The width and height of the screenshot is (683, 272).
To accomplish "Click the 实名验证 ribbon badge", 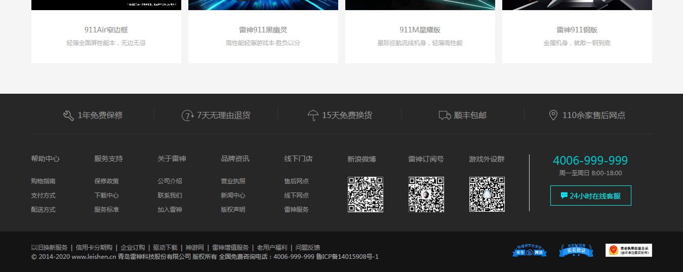I will [x=576, y=250].
